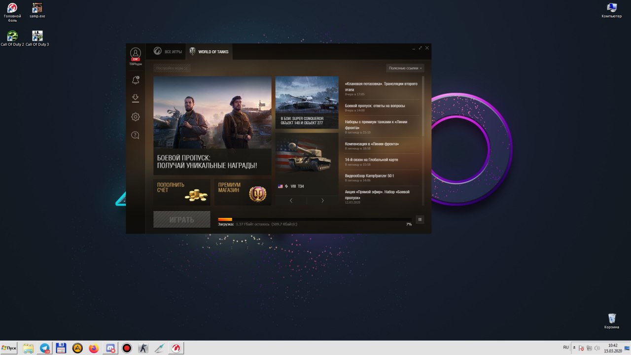
Task: Open the T34 tank promo card
Action: coord(307,163)
